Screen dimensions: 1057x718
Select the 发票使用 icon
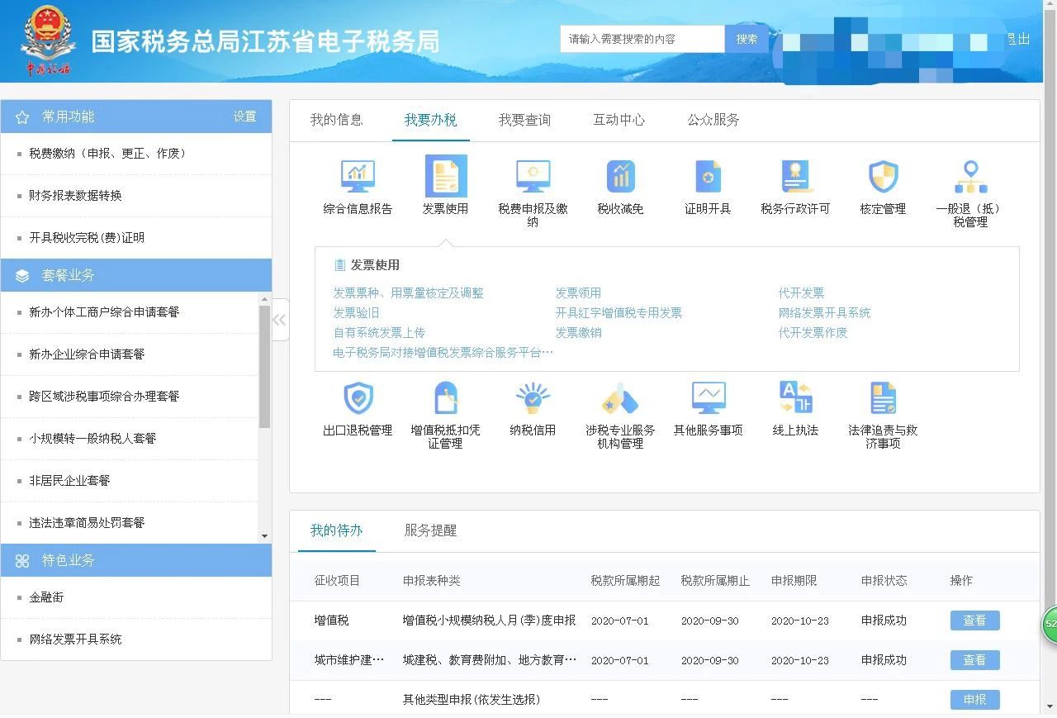(445, 176)
